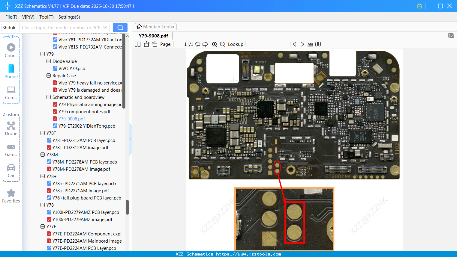Open Y79-ET2002 YiDianTong.pcb
Viewport: 457px width, 257px height.
point(87,126)
